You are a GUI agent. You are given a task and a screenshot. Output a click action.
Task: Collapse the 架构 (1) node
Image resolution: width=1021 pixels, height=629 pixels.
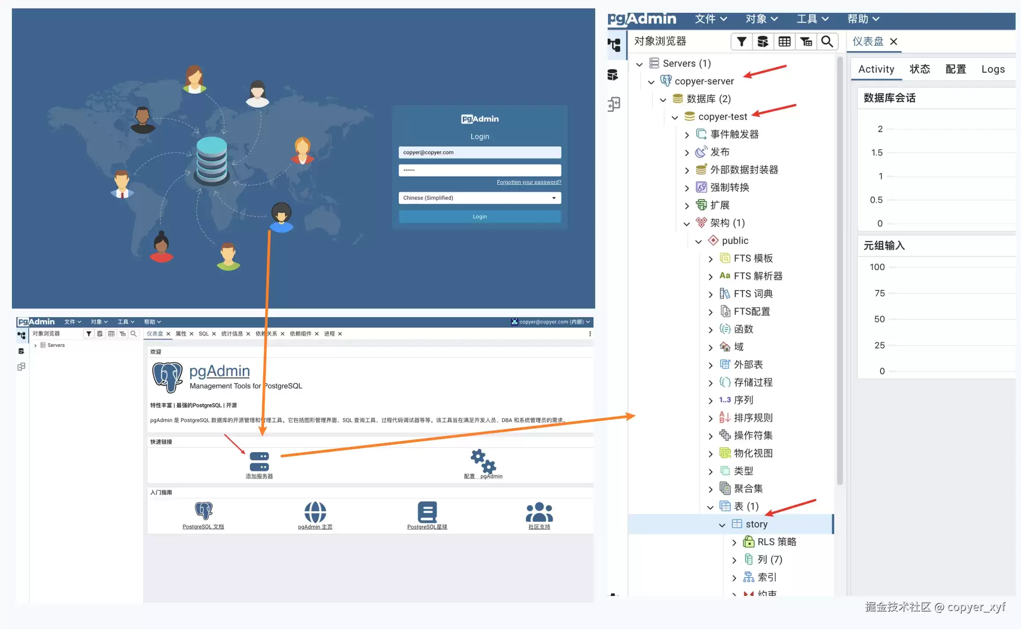click(687, 224)
